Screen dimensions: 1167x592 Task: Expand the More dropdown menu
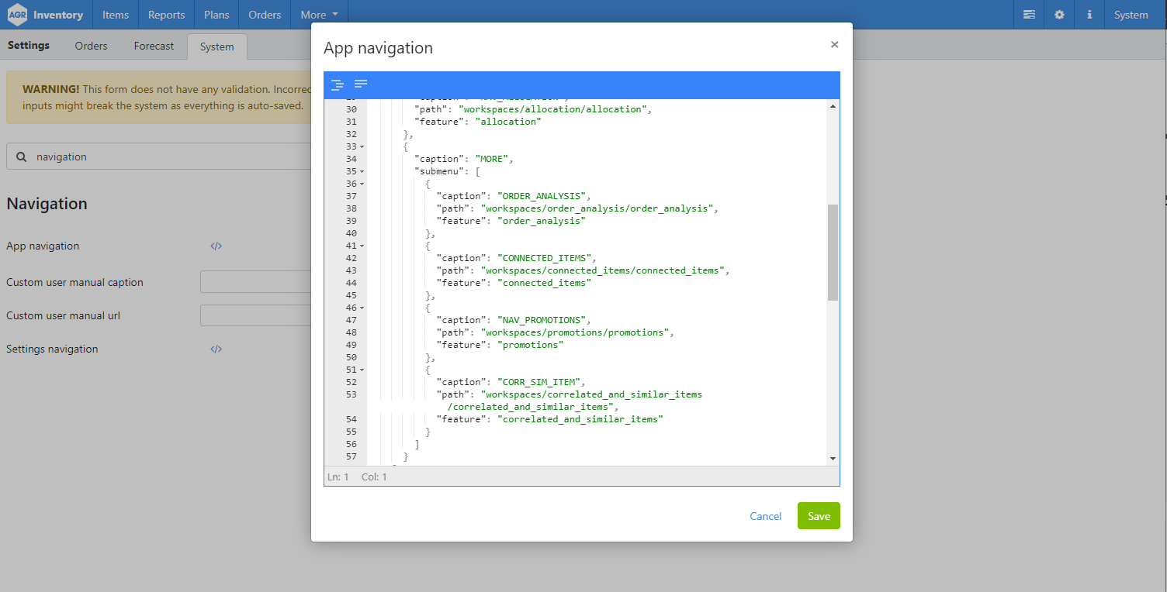tap(319, 15)
